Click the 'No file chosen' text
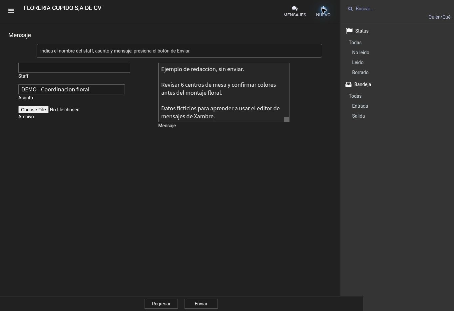Screen dimensions: 454x311 (65, 110)
